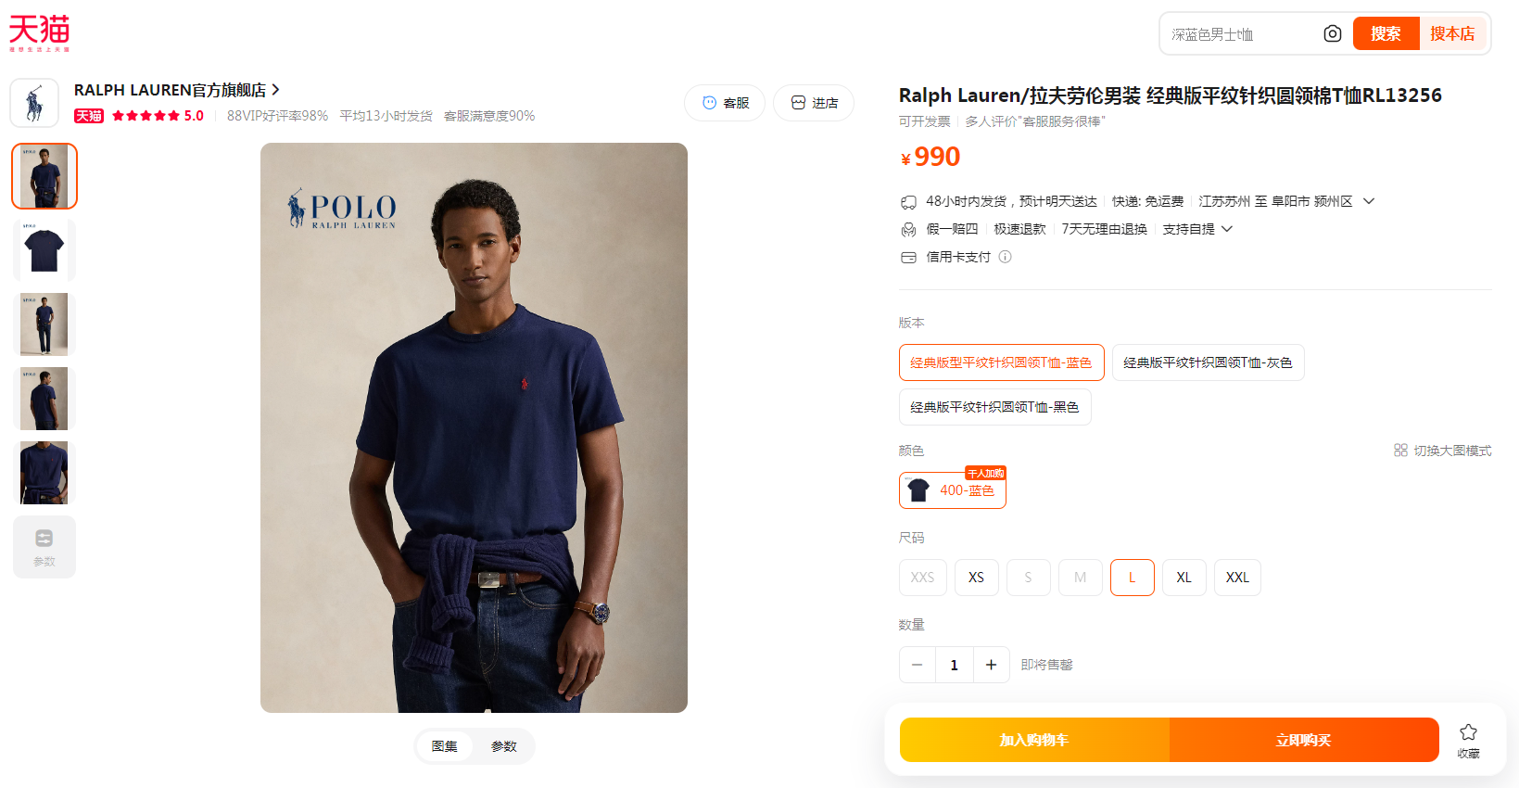Expand the delivery address dropdown arrow
Image resolution: width=1519 pixels, height=788 pixels.
(1369, 201)
